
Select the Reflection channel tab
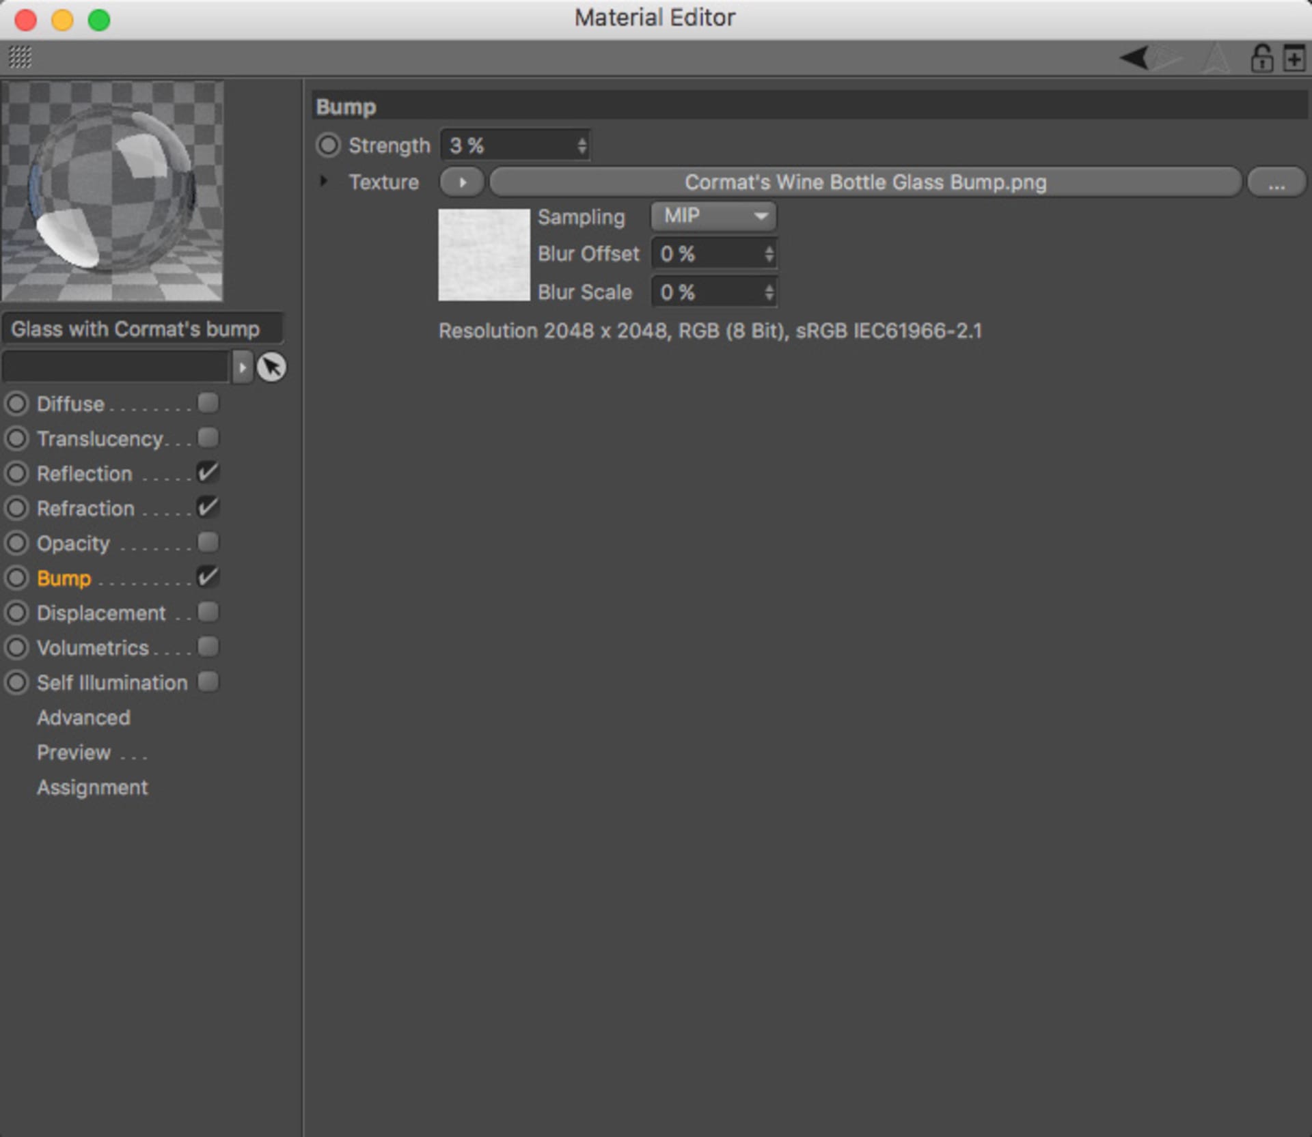(85, 473)
